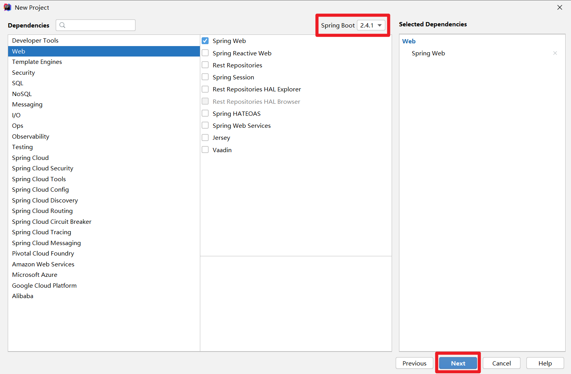Select the Spring Cloud Messaging category
This screenshot has height=374, width=571.
click(104, 243)
